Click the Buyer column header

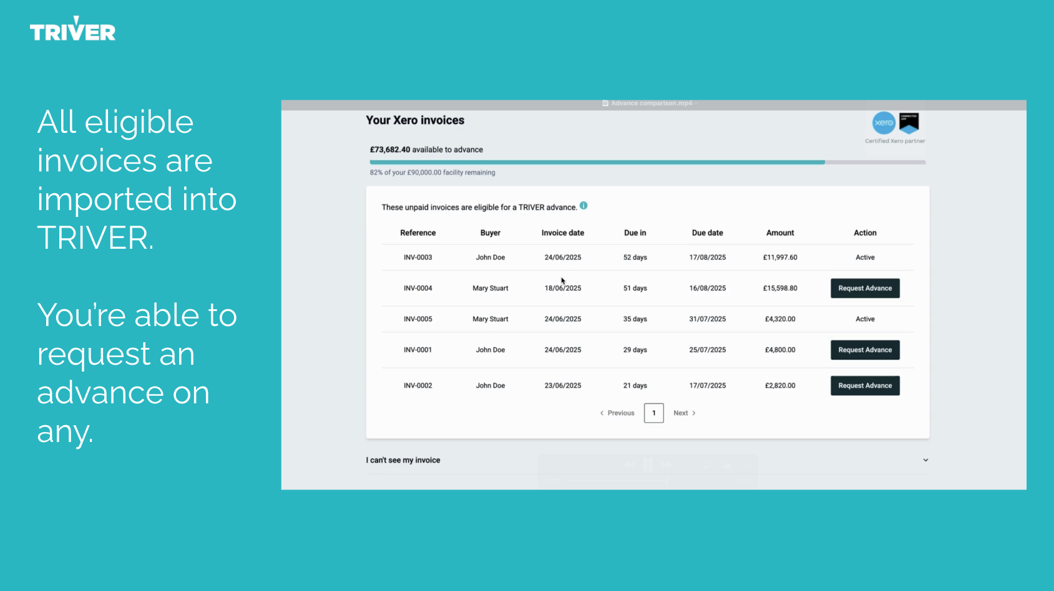tap(490, 233)
